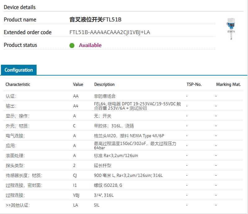Click the Characteristic column header
The image size is (248, 214).
point(18,85)
